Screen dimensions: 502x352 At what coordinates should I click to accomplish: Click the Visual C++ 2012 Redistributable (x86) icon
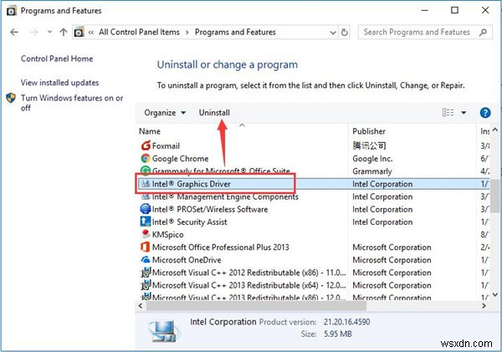[146, 273]
